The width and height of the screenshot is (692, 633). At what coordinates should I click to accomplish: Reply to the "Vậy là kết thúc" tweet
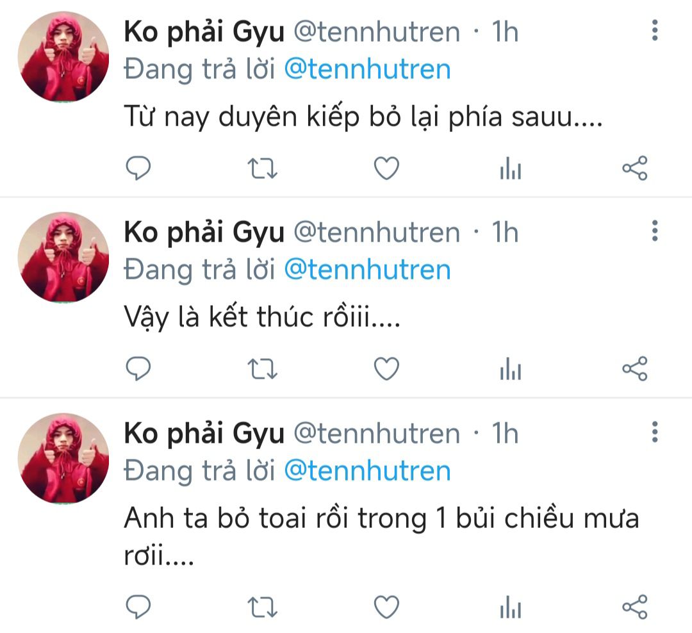(138, 368)
